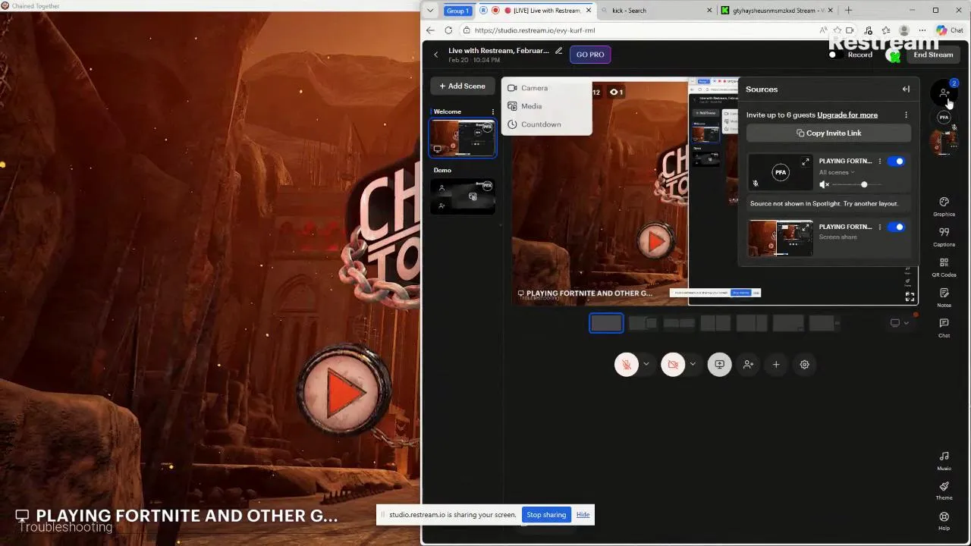Screen dimensions: 971x546
Task: Open studio settings gear icon
Action: (x=805, y=365)
